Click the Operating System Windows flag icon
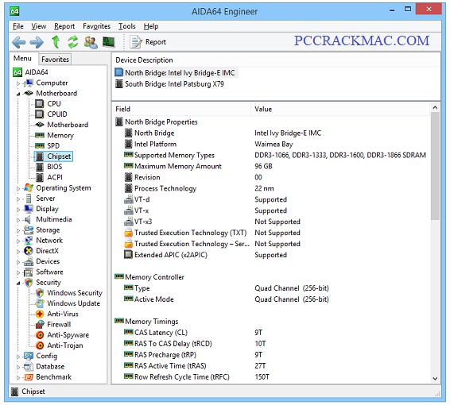This screenshot has height=405, width=450. pos(28,187)
